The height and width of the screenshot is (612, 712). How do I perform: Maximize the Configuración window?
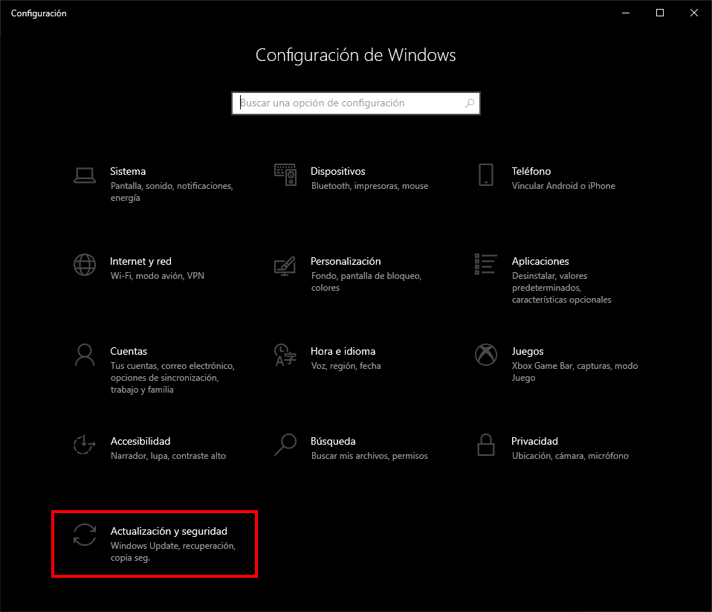[659, 13]
